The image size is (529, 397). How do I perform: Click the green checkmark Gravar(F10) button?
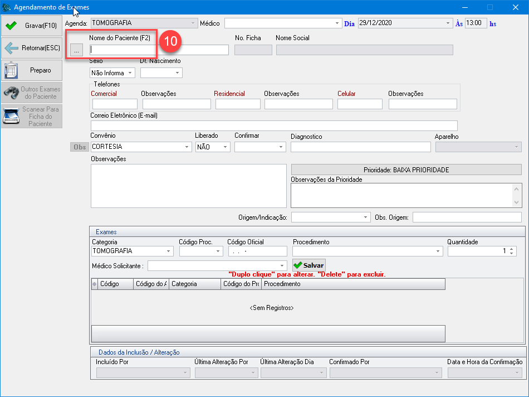[32, 26]
